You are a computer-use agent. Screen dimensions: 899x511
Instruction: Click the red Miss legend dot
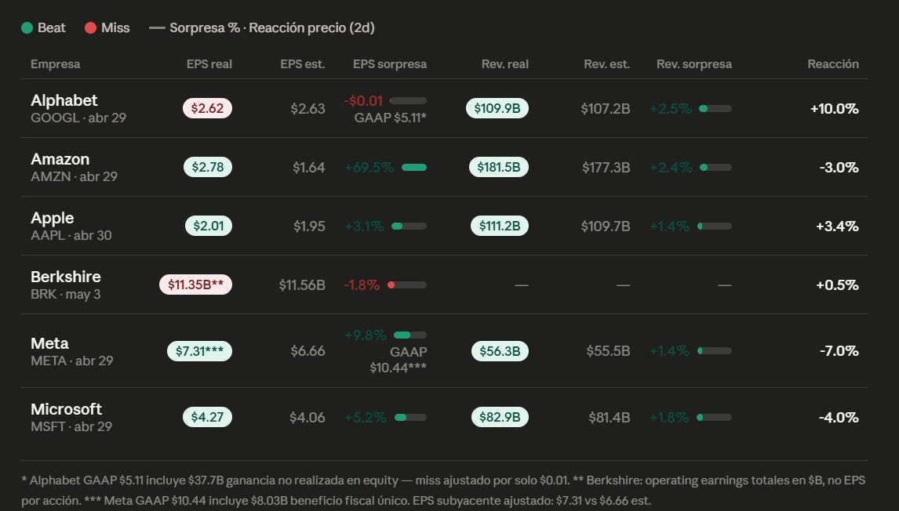tap(90, 28)
